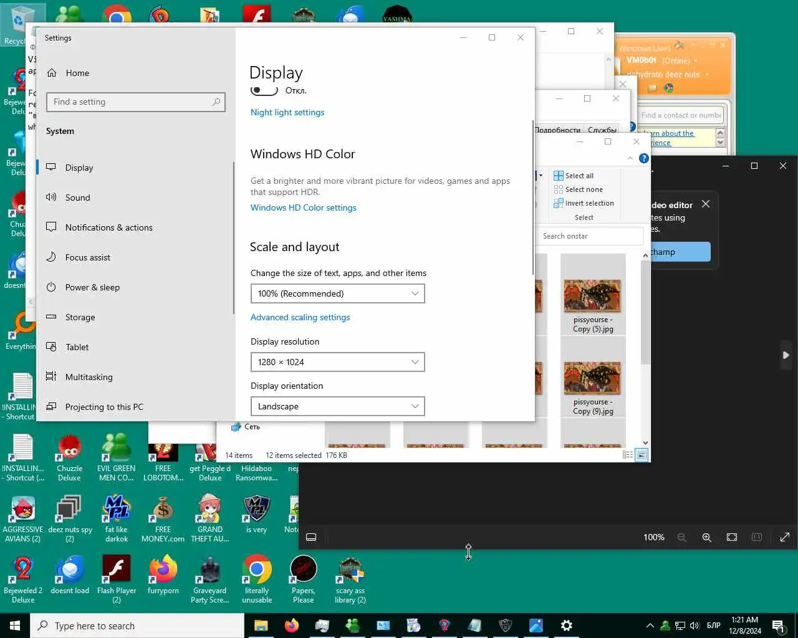The image size is (798, 638).
Task: Select the Chuzzle Deluxe desktop icon
Action: (69, 457)
